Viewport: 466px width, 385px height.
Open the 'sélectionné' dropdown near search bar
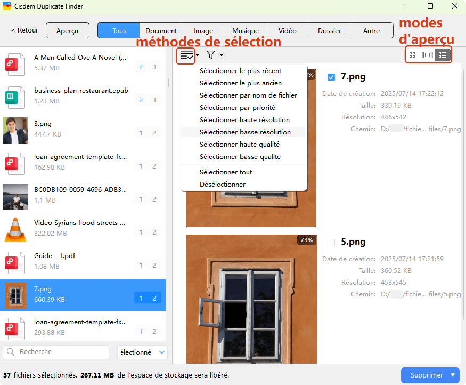tap(142, 352)
